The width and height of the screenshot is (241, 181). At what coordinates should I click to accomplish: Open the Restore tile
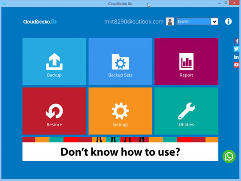[x=54, y=111]
